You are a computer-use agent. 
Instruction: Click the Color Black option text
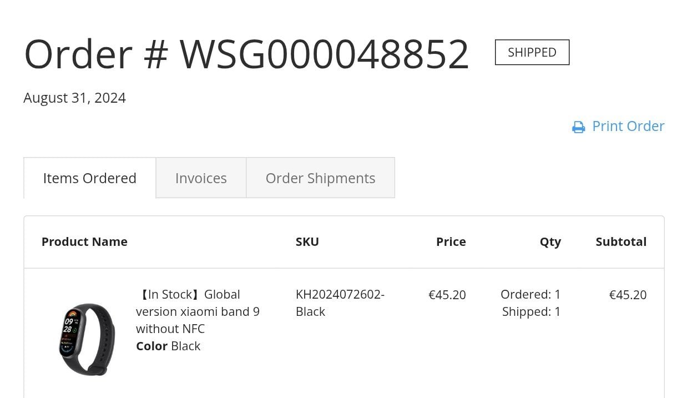[x=168, y=346]
